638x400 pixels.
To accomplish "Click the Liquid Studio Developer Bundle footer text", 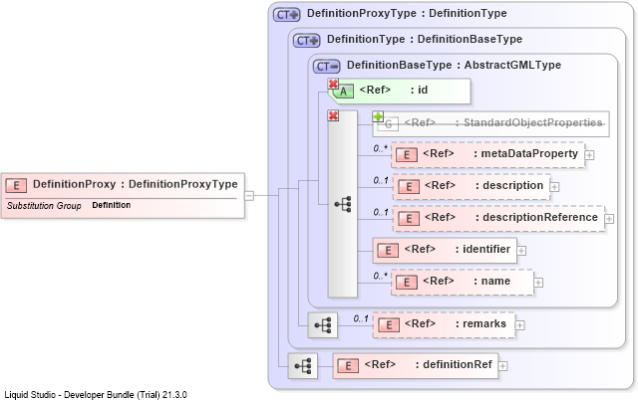I will click(96, 395).
